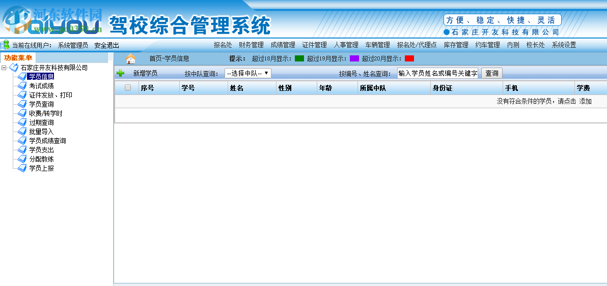Screen dimensions: 607x286
Task: Focus the student name or ID search field
Action: click(437, 73)
